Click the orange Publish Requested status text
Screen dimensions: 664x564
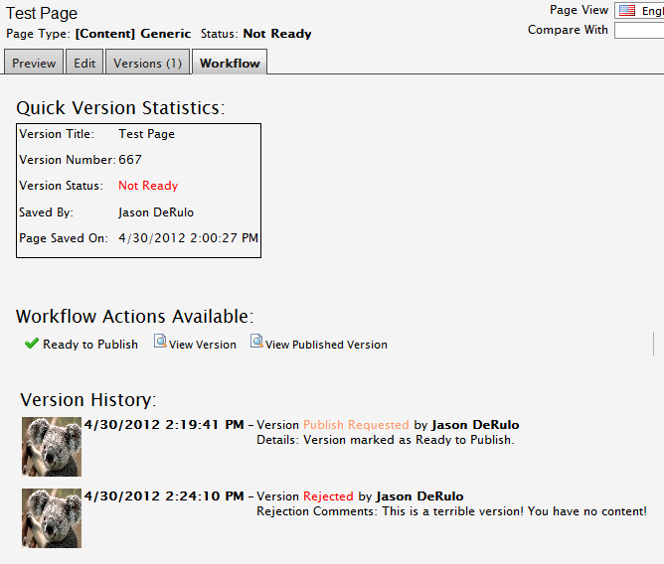(x=356, y=425)
